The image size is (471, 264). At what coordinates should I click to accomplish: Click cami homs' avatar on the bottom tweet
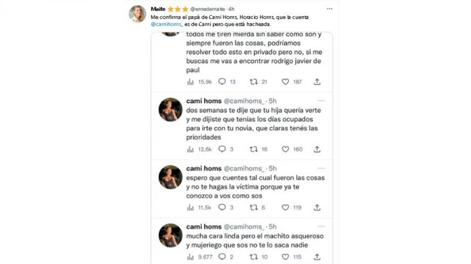coord(170,235)
